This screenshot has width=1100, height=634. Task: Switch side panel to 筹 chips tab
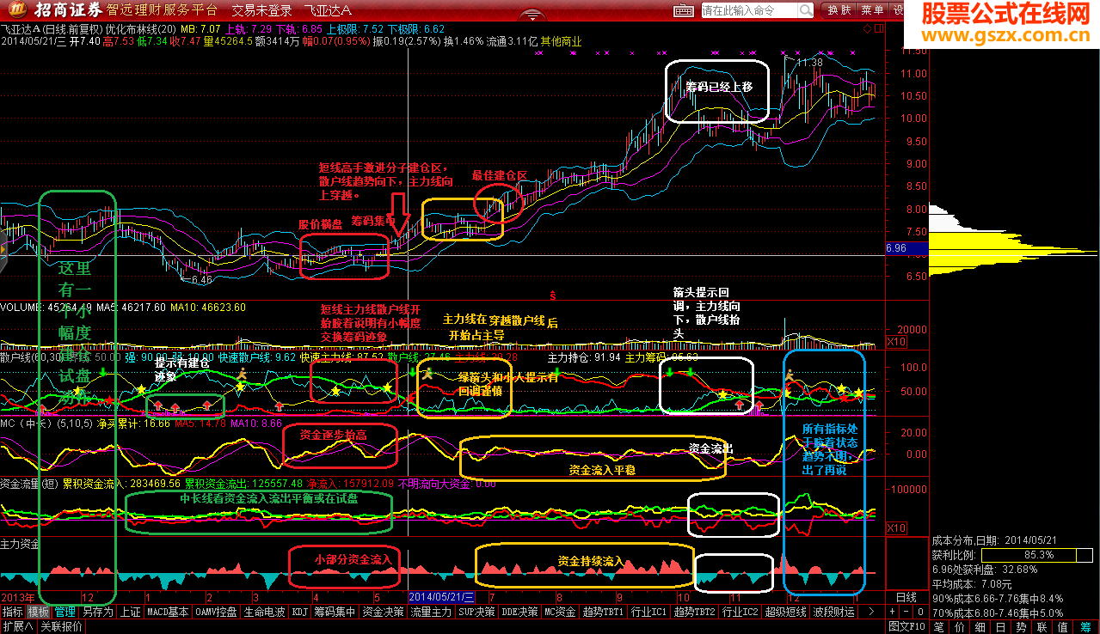(x=1086, y=627)
